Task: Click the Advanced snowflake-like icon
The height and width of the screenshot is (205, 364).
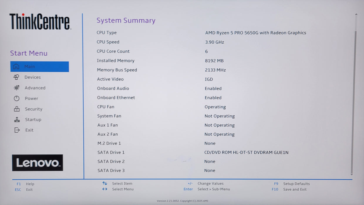Action: [16, 88]
